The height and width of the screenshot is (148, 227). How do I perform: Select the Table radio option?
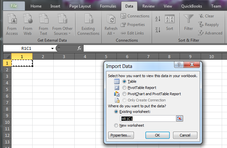pos(124,81)
